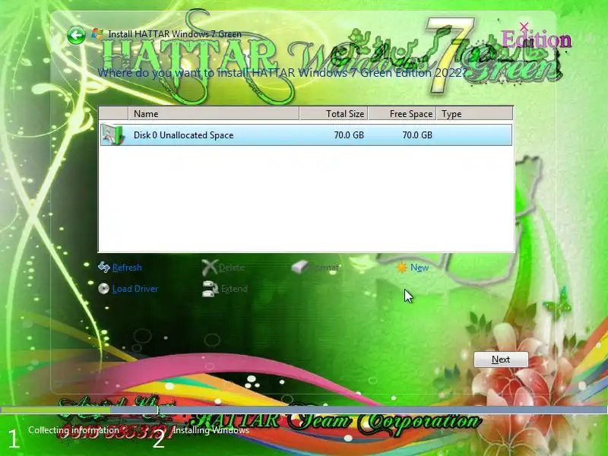The height and width of the screenshot is (456, 608).
Task: Click the Delete link
Action: [x=231, y=268]
